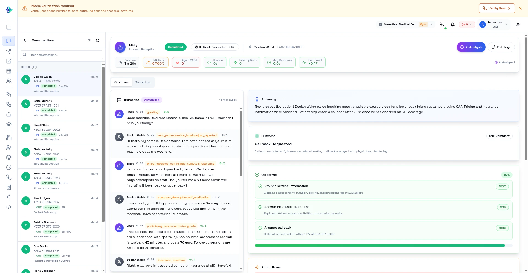
Task: Click the phone icon in top header
Action: pos(442,24)
